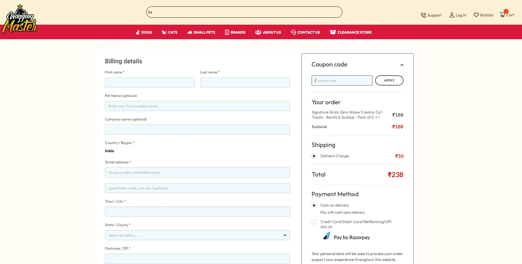Choose Credit Card/Debit Card/NetBanking/UPI payment
This screenshot has height=264, width=522.
point(314,222)
